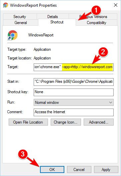Screen dimensions: 121x176
Task: Close the WindowsReport Properties dialog
Action: pos(116,5)
